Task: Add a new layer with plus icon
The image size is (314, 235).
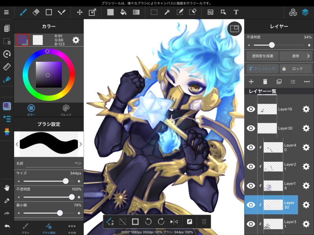Action: pos(251,81)
